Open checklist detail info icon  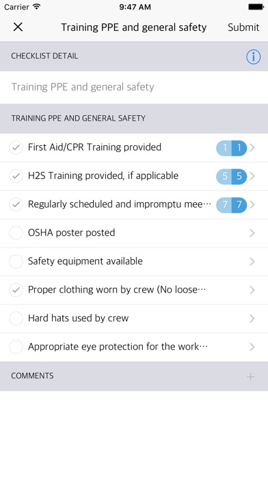[253, 57]
